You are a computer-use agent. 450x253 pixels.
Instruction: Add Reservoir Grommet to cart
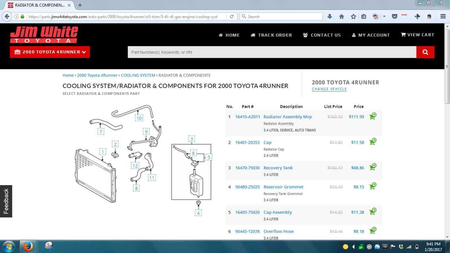tap(373, 186)
